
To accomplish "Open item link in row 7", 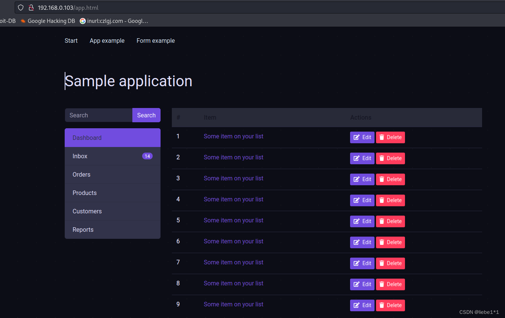I will (234, 262).
